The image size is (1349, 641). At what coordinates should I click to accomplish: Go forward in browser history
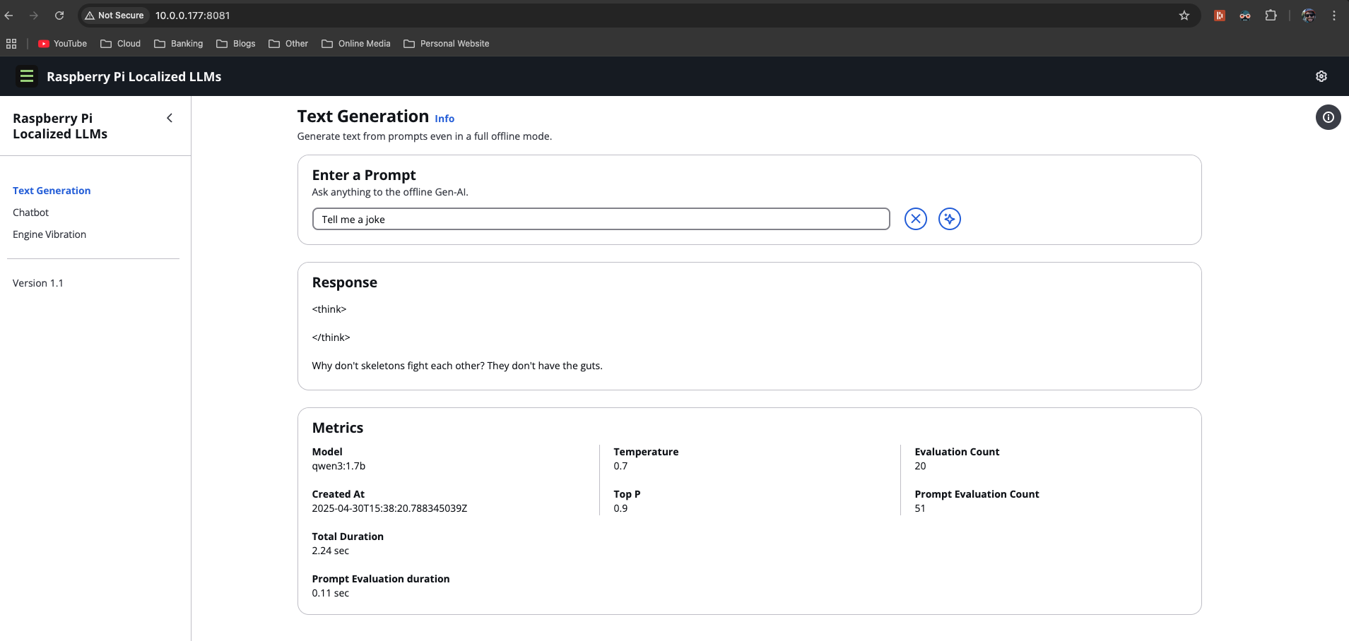coord(33,16)
